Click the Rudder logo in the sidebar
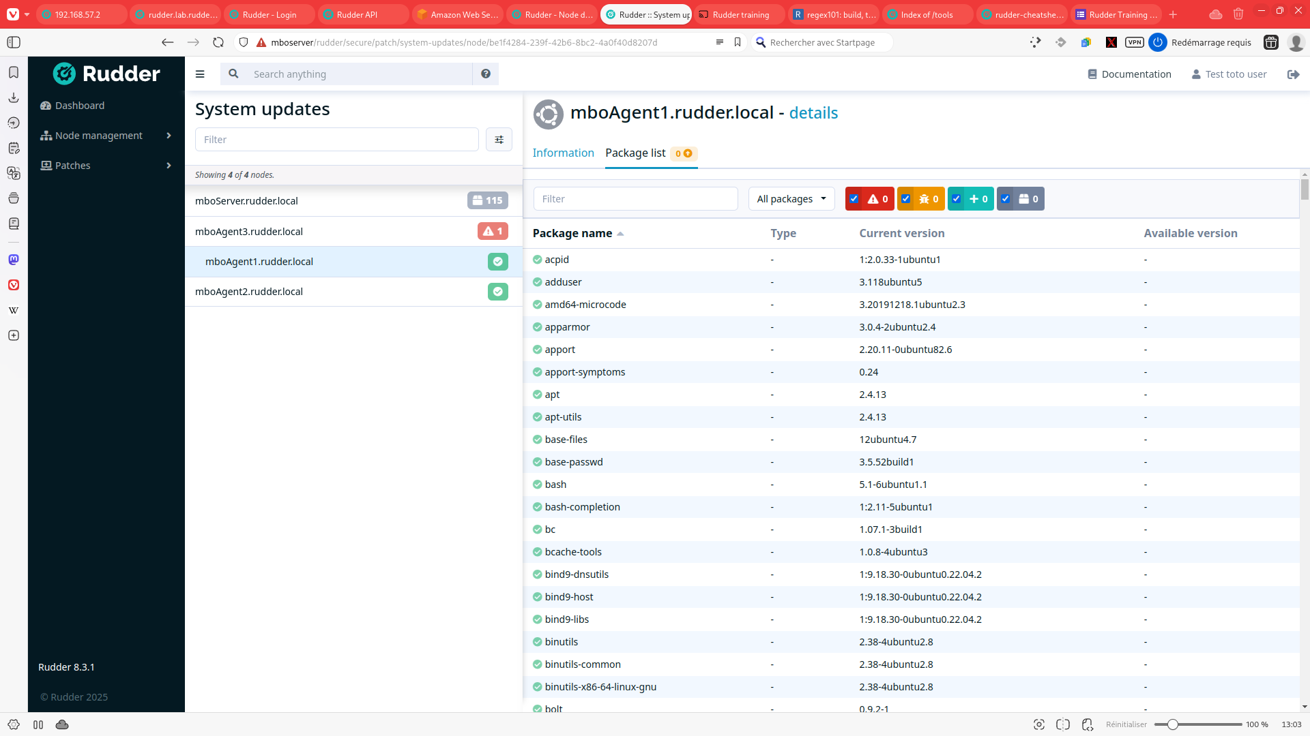Viewport: 1310px width, 736px height. (x=106, y=74)
